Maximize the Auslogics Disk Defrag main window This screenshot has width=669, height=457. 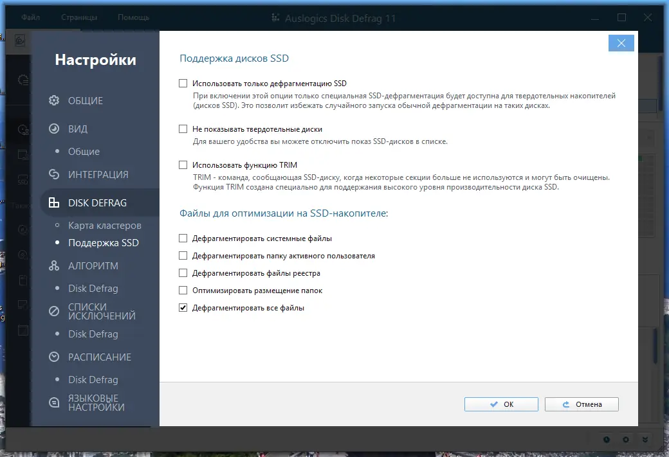point(621,17)
